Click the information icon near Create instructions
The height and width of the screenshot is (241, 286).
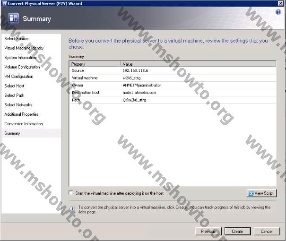point(72,208)
